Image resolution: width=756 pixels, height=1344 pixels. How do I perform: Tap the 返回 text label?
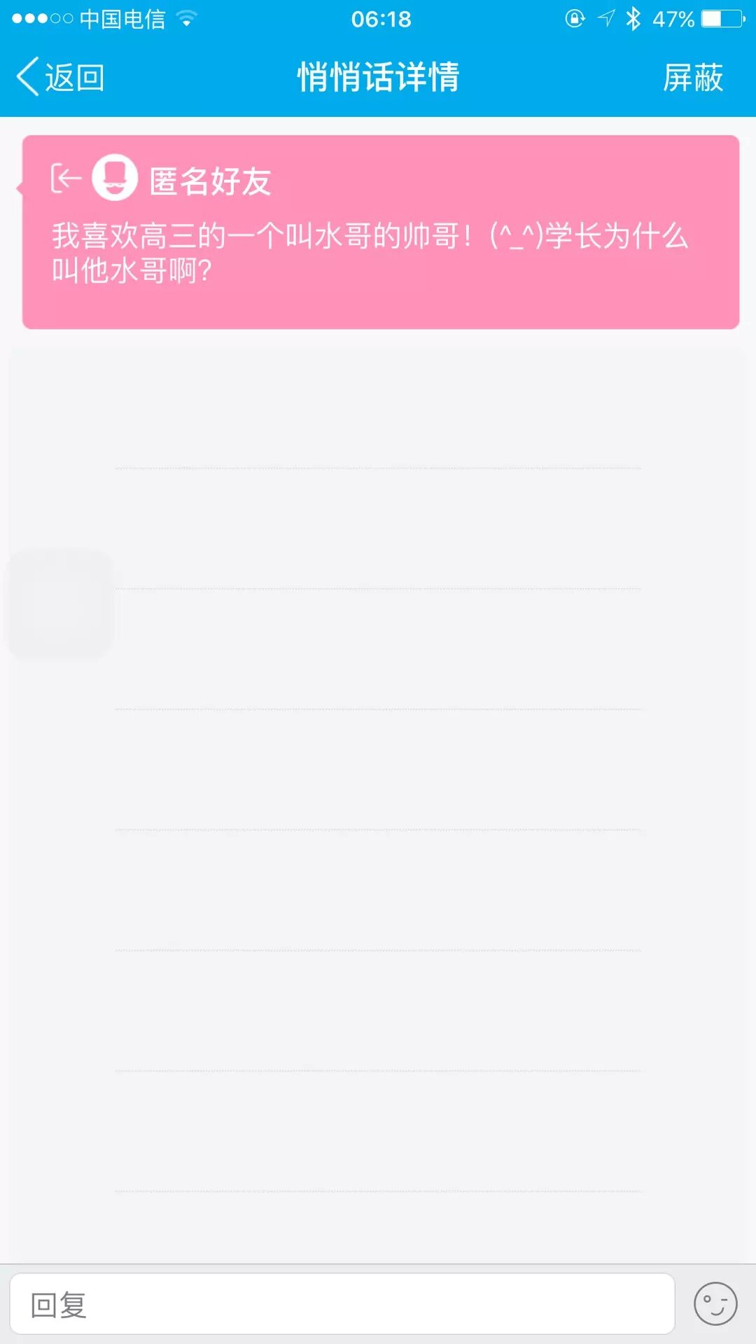pos(74,78)
